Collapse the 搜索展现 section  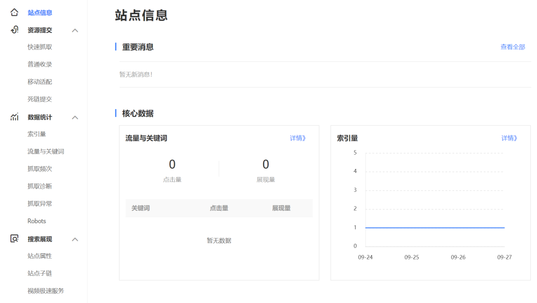(74, 239)
